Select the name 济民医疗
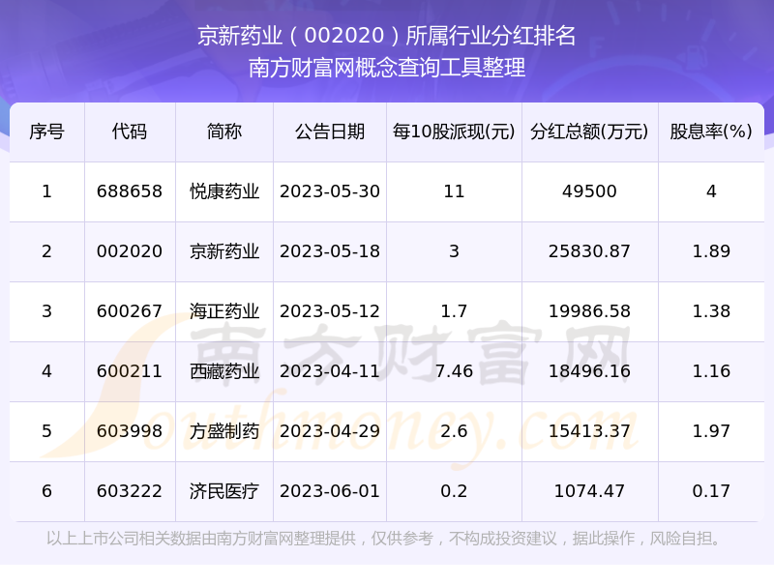The width and height of the screenshot is (774, 586). point(224,491)
